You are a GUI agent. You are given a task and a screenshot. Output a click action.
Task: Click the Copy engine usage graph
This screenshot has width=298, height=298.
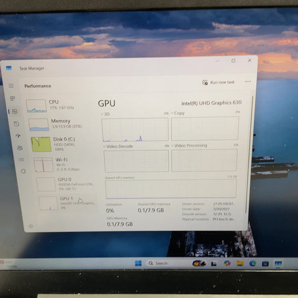[205, 129]
